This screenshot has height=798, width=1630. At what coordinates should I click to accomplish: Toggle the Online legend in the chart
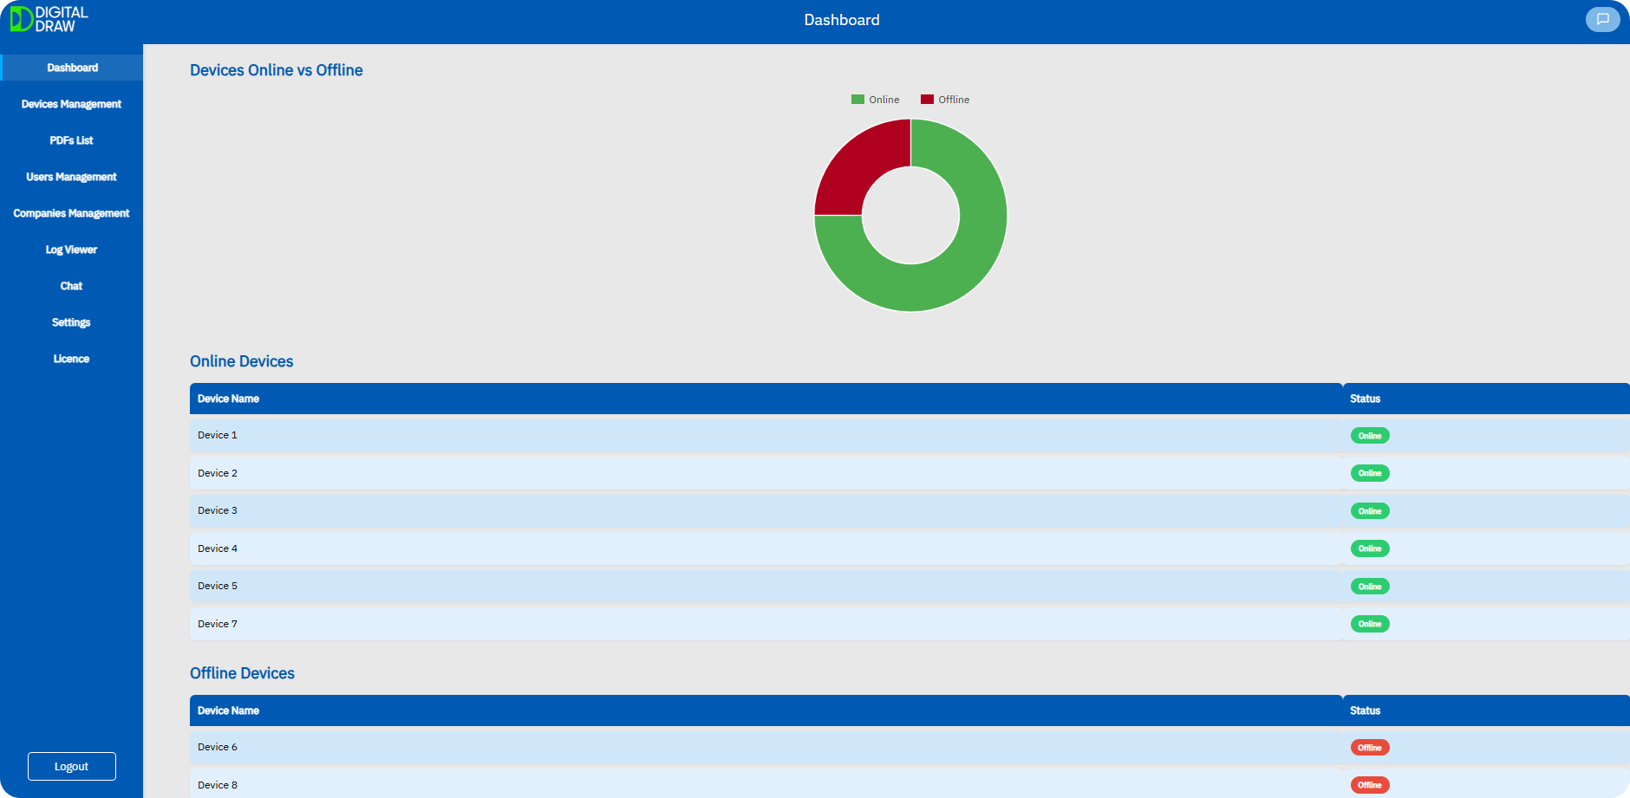pos(876,100)
